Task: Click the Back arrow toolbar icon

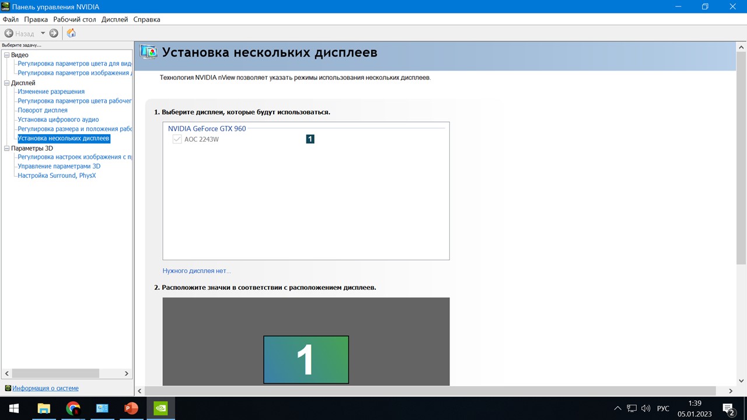Action: click(x=9, y=33)
